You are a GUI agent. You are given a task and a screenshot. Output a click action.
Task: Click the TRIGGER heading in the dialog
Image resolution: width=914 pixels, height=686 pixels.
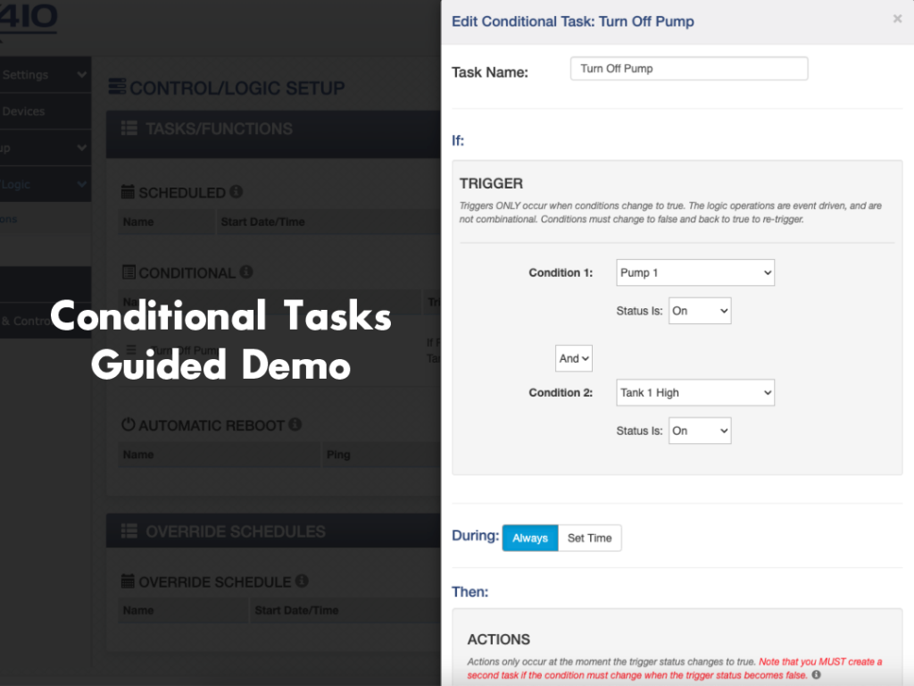491,184
